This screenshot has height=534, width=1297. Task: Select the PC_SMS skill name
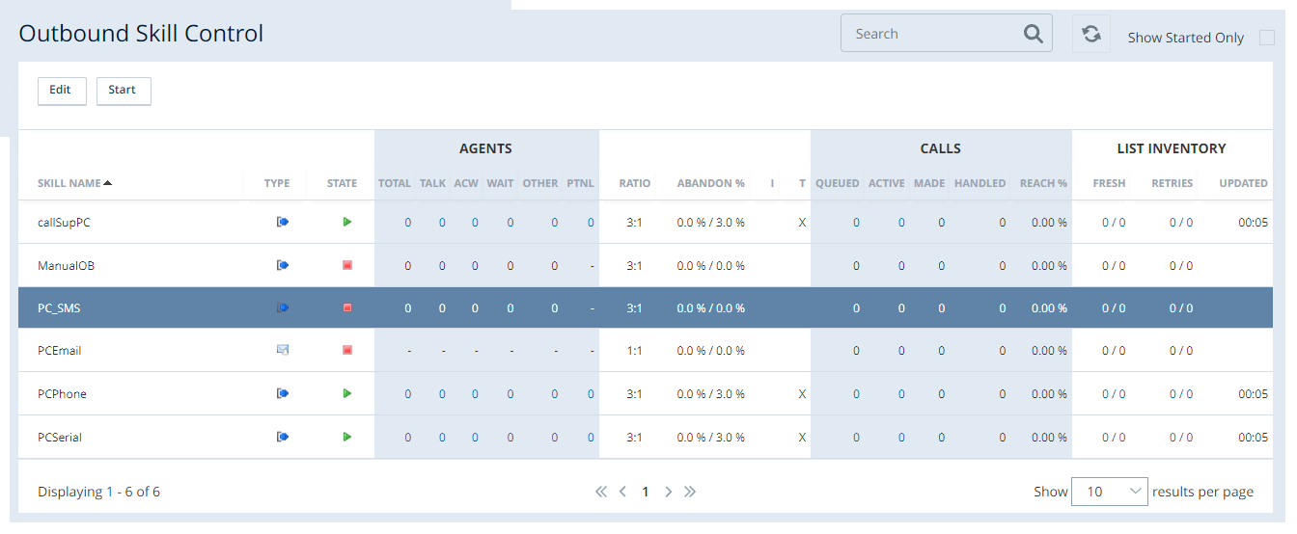59,308
